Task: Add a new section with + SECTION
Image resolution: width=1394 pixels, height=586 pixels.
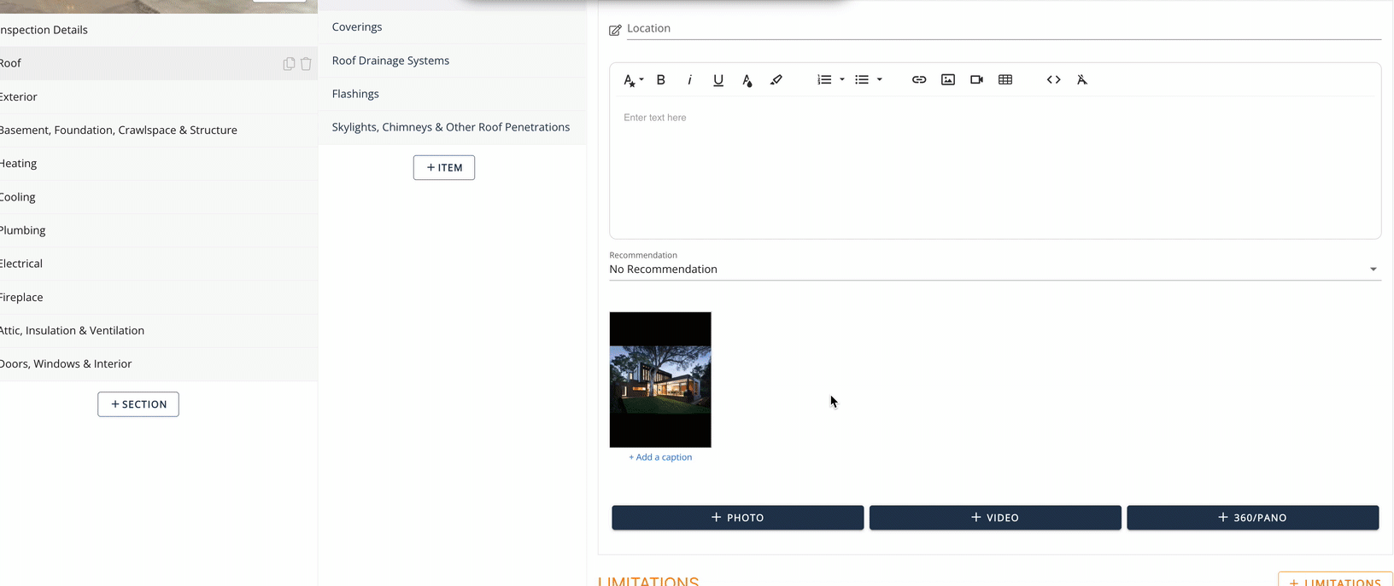Action: [138, 404]
